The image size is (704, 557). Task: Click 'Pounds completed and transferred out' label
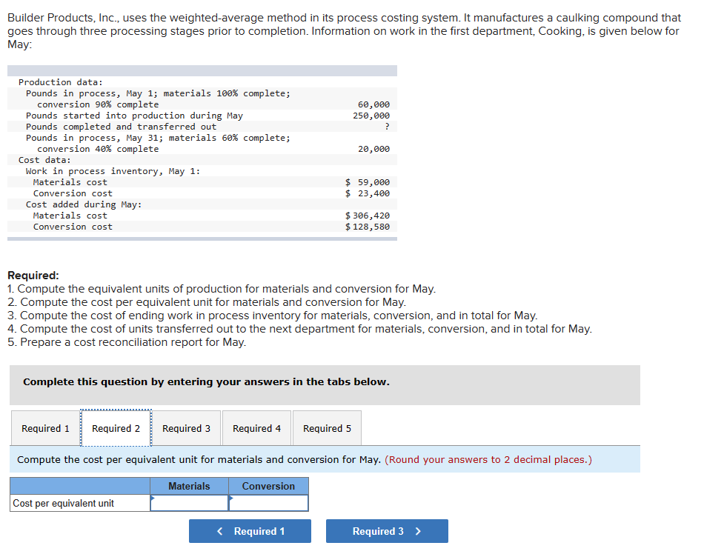pyautogui.click(x=122, y=127)
